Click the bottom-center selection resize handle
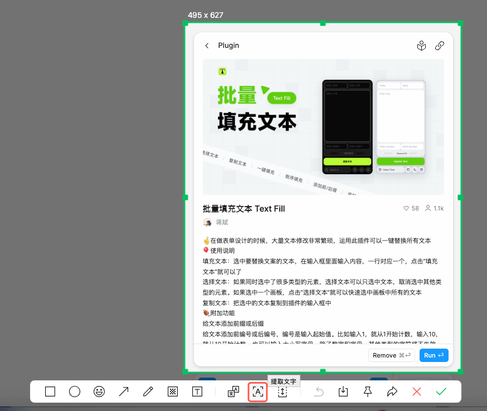This screenshot has width=487, height=411. point(323,371)
